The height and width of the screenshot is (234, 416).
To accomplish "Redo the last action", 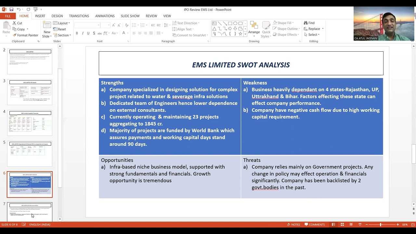I will coord(28,9).
